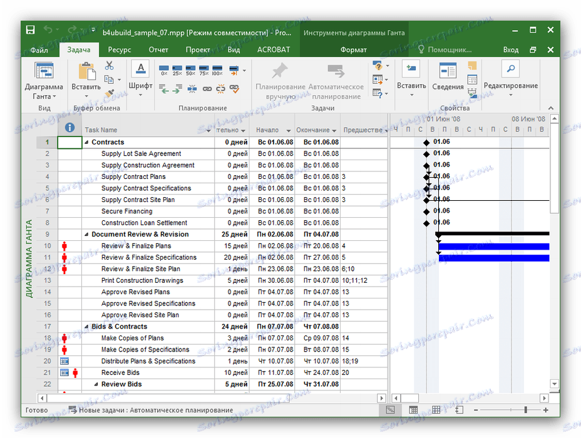This screenshot has width=581, height=438.
Task: Click the new tasks mode status icon
Action: tap(73, 410)
